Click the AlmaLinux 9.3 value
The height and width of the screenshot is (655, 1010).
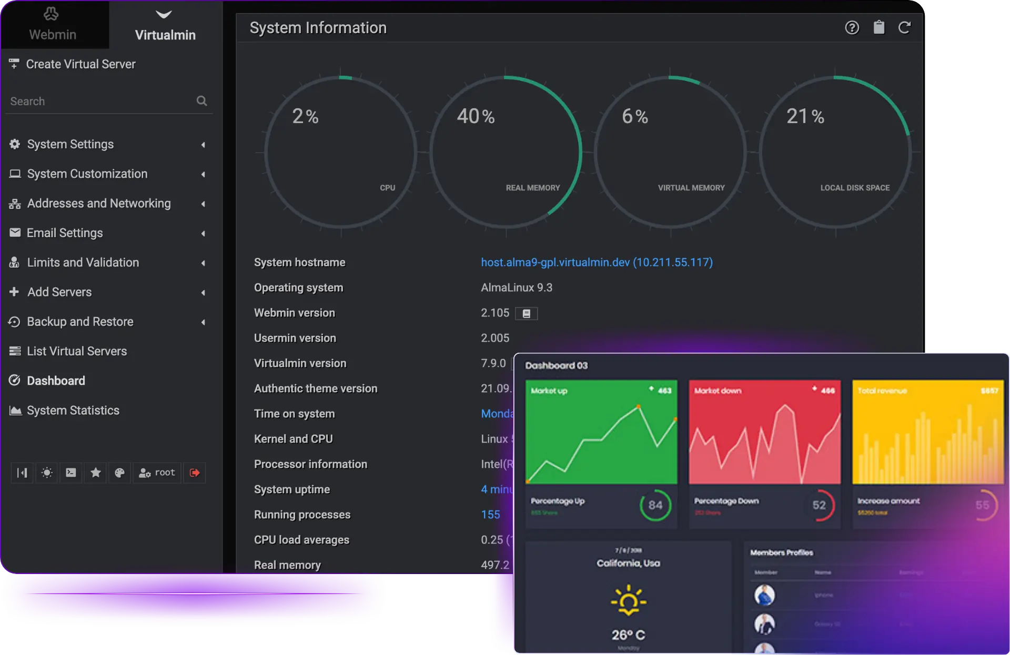[x=517, y=288]
